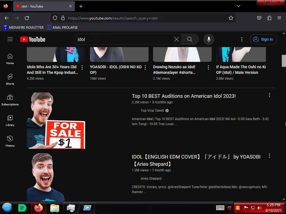The image size is (286, 214).
Task: Open the Save to Pocket icon
Action: 259,18
